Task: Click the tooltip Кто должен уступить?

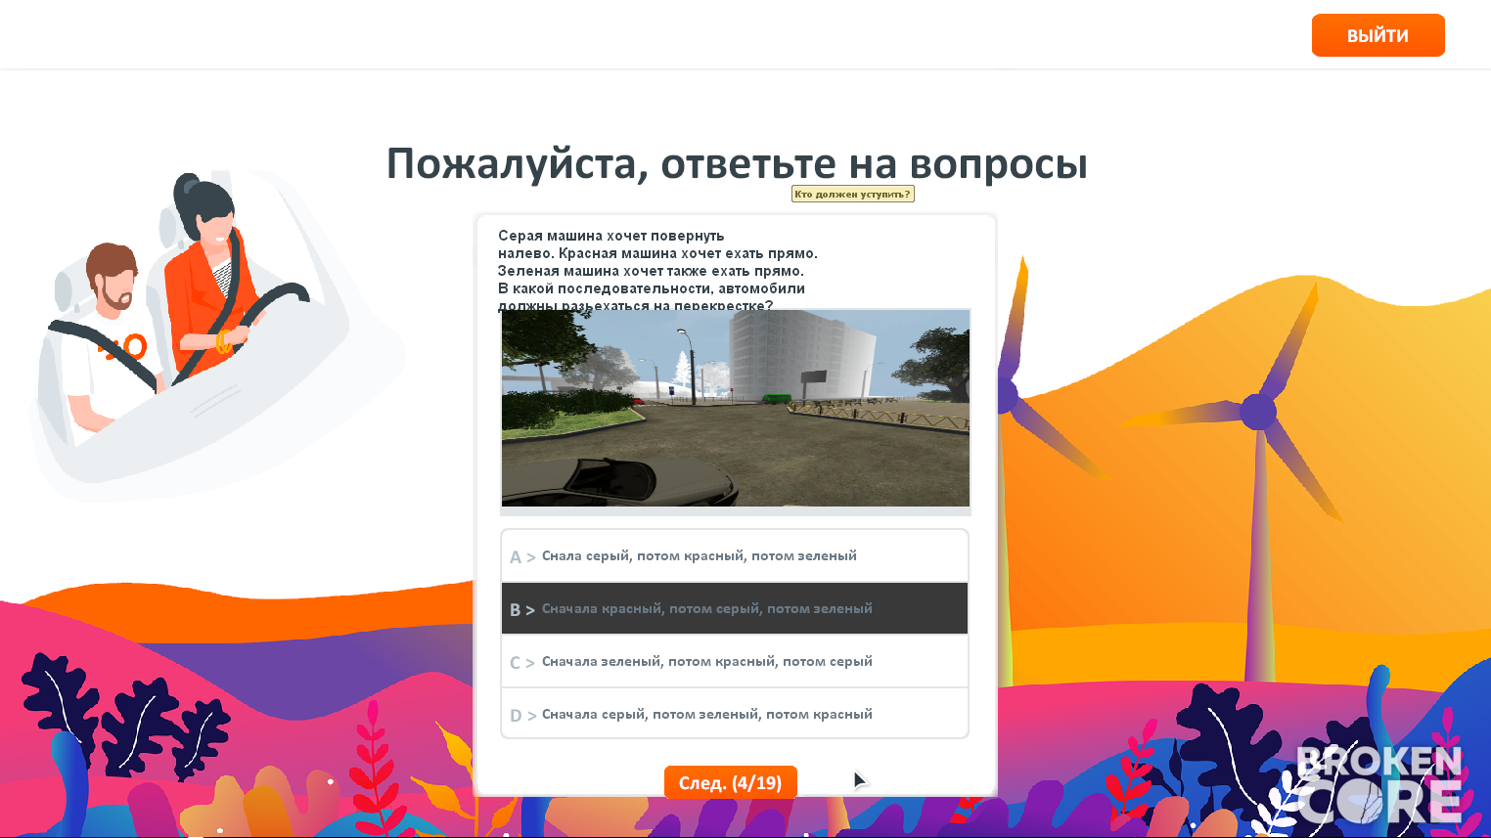Action: point(852,194)
